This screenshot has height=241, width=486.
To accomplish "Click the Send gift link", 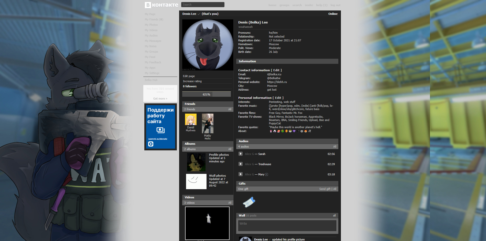I will [325, 189].
